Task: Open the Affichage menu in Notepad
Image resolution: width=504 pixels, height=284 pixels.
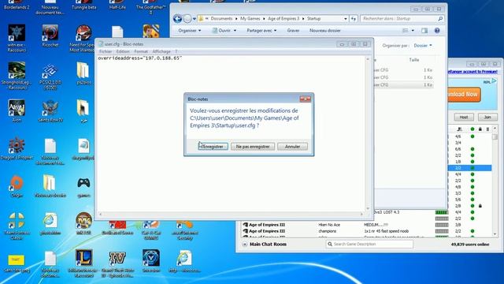Action: (161, 51)
